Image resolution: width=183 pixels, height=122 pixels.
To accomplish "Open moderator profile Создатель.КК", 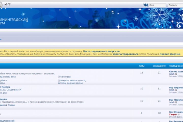I will tap(14, 90).
